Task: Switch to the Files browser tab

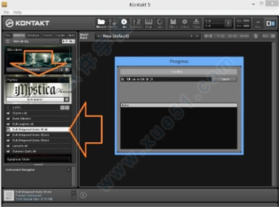Action: click(7, 35)
